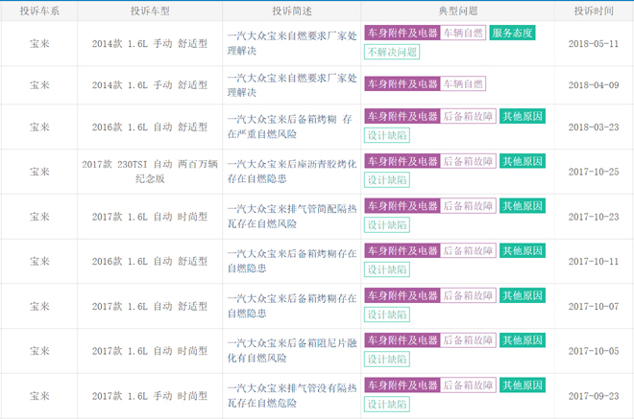Select the date cell '2018-05-11'
The image size is (634, 419).
point(594,43)
